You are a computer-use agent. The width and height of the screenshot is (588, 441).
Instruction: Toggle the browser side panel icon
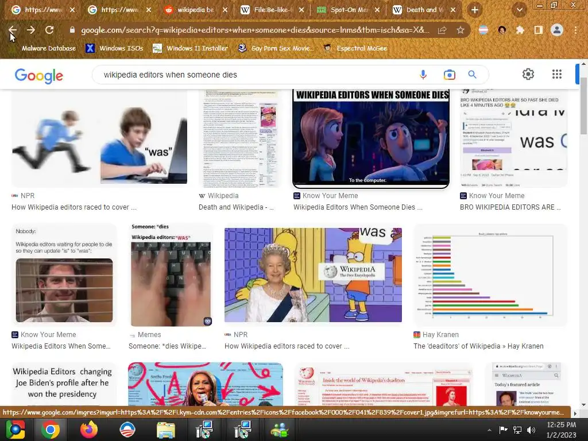pos(539,30)
